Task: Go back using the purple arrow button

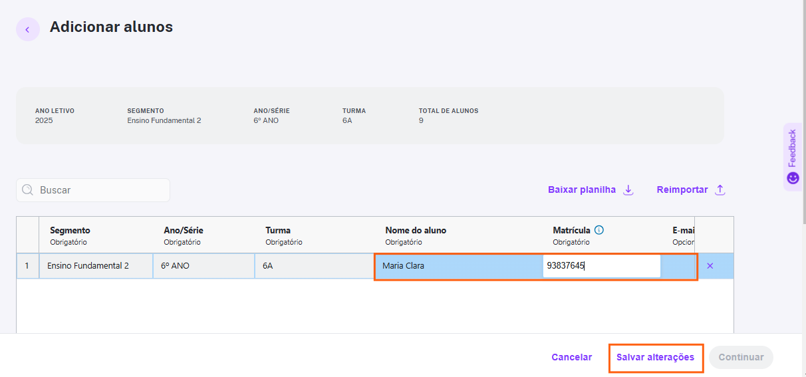Action: 28,29
